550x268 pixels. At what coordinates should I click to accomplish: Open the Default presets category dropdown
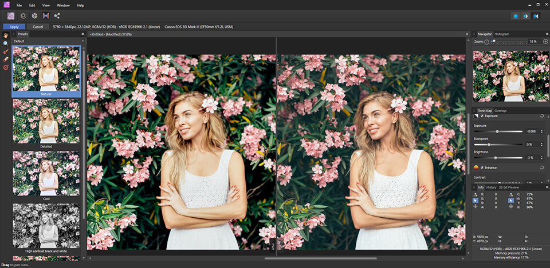49,41
